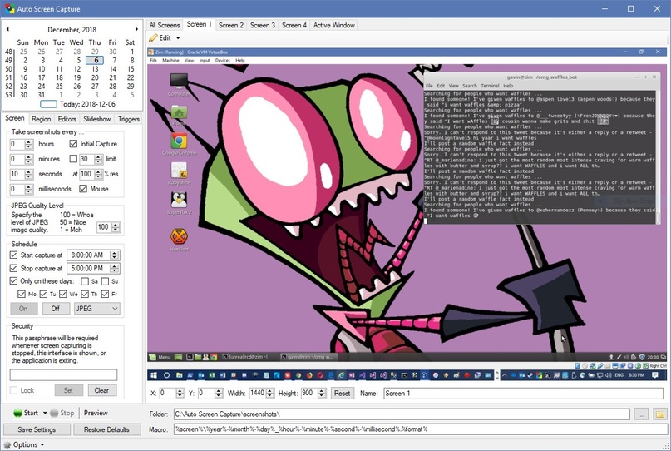Open screenshots folder with yellow folder icon
The height and width of the screenshot is (451, 671).
(659, 414)
